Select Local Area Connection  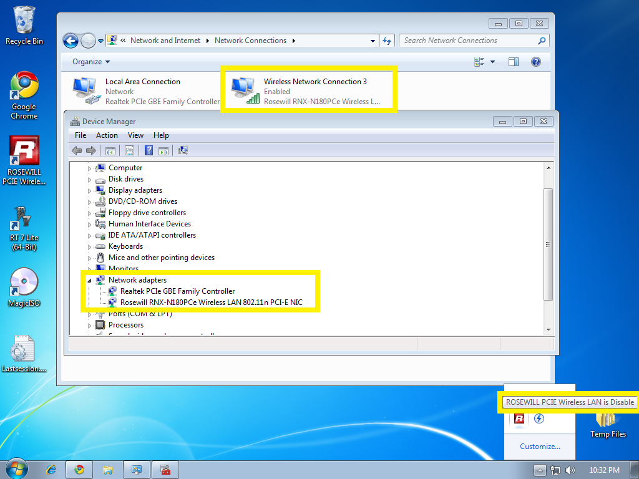pyautogui.click(x=145, y=91)
